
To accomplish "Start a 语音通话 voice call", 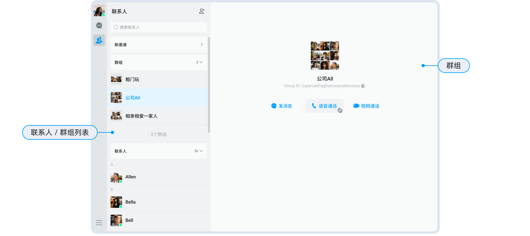I will [324, 106].
